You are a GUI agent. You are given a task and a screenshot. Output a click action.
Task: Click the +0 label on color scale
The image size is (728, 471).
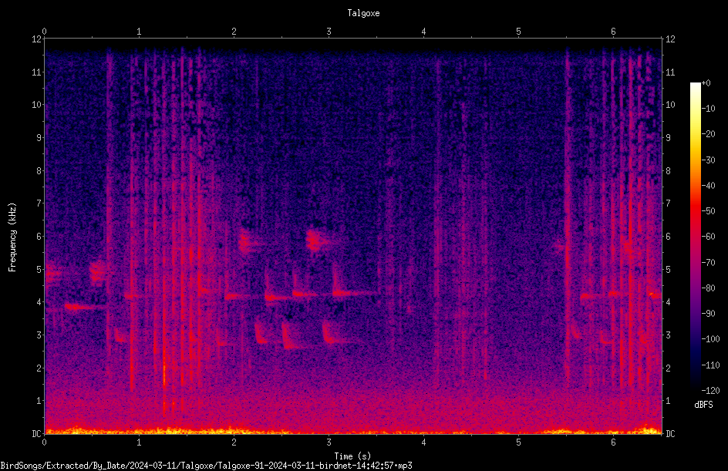(706, 83)
